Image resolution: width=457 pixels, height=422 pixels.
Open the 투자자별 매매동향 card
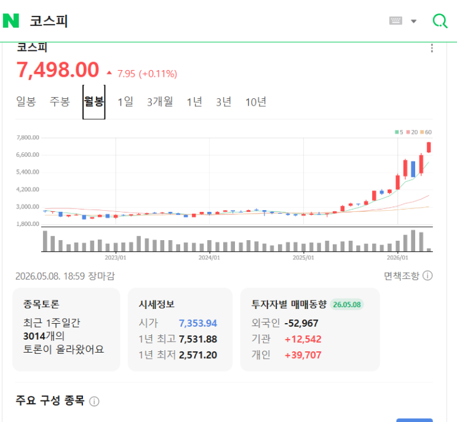(310, 329)
